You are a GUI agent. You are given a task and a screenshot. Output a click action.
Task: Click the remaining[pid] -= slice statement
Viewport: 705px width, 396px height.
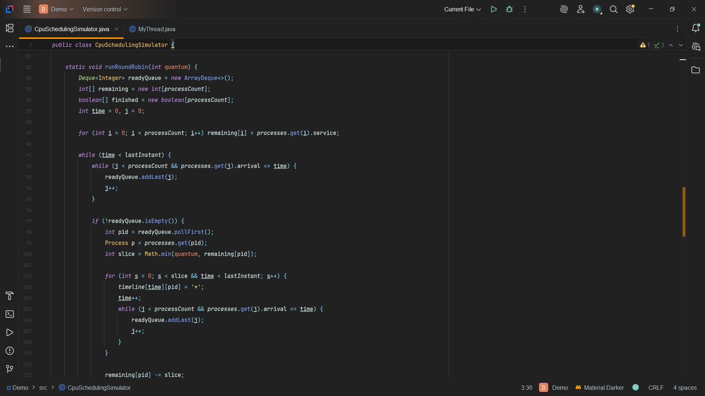(145, 375)
